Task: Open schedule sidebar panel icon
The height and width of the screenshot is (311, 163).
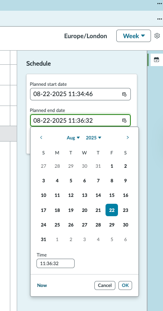Action: pos(157,60)
